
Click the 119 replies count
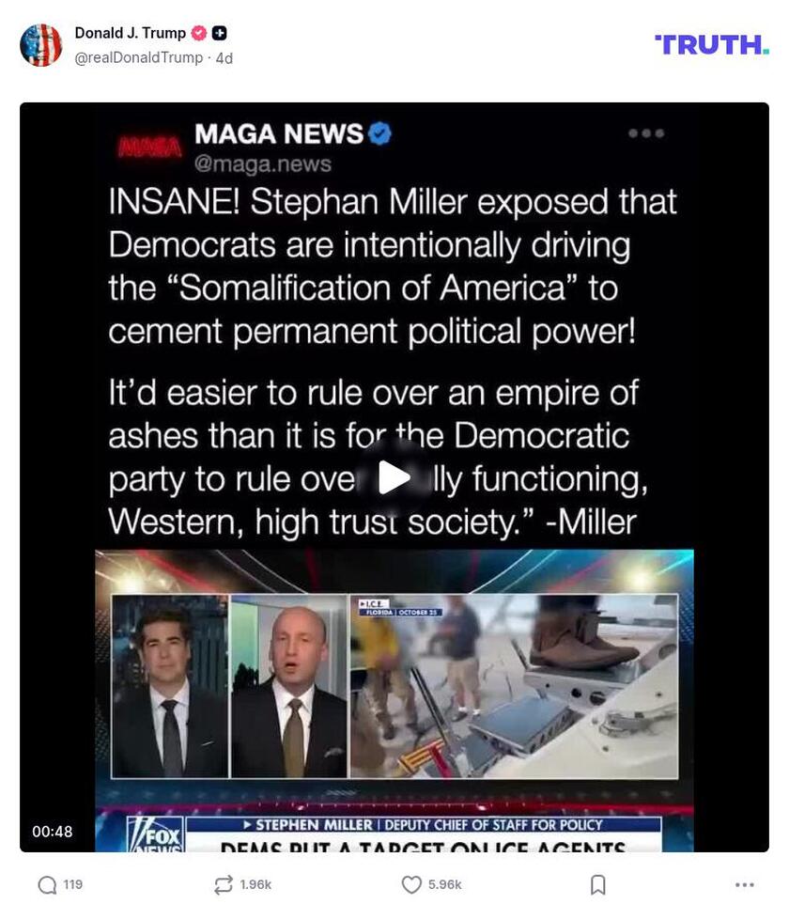point(72,884)
